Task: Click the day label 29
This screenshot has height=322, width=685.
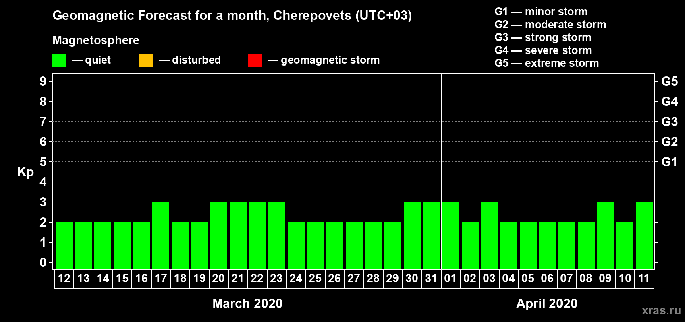Action: (x=393, y=278)
